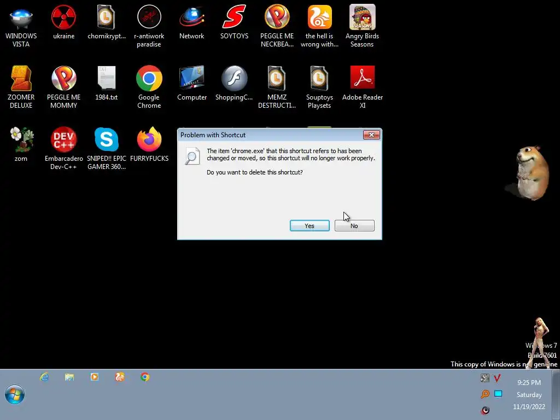Screen dimensions: 560x420
Task: Select the 1984.txt file
Action: point(107,83)
